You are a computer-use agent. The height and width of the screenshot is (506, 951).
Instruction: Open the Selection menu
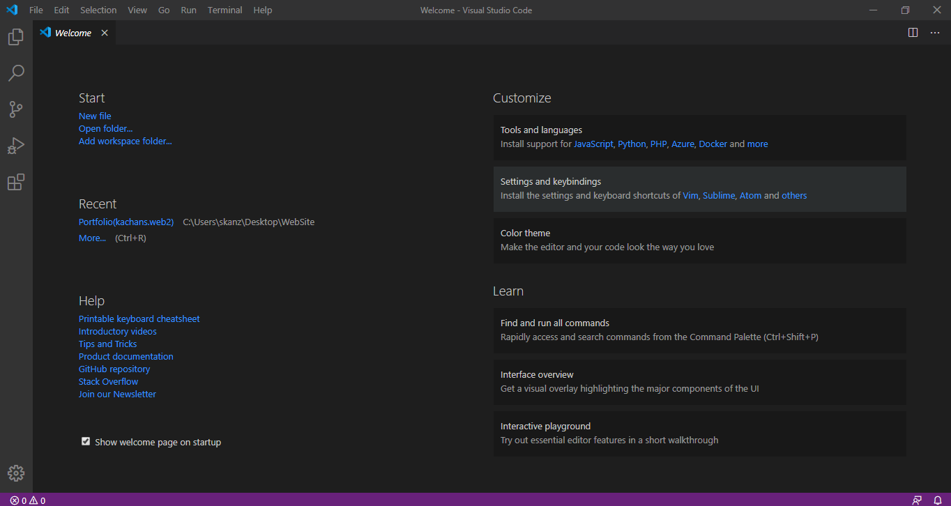pos(98,10)
